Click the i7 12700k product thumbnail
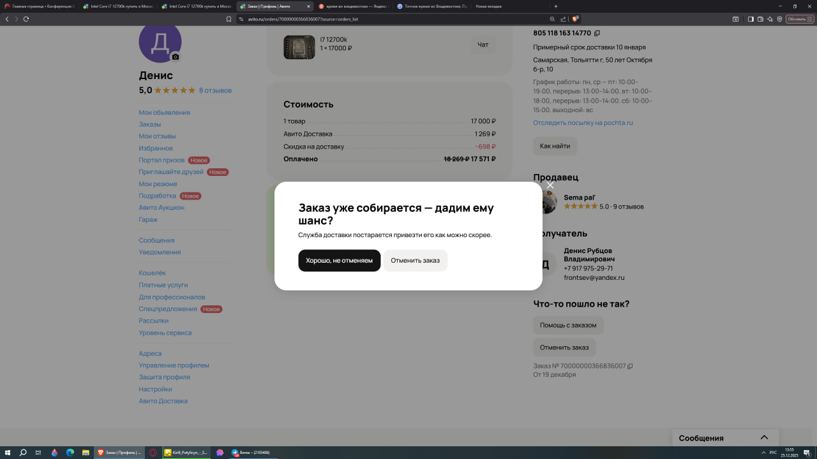This screenshot has height=459, width=817. pos(299,47)
